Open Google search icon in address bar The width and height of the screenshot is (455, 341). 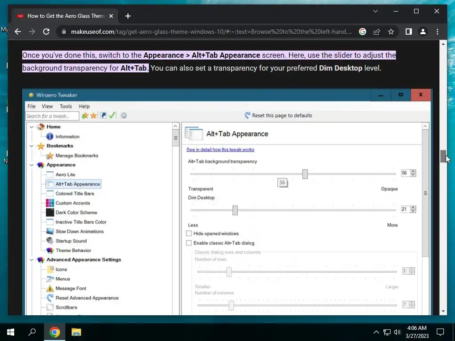(x=363, y=32)
